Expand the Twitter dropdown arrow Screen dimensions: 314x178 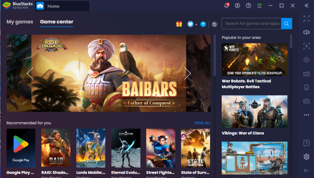tap(196, 24)
